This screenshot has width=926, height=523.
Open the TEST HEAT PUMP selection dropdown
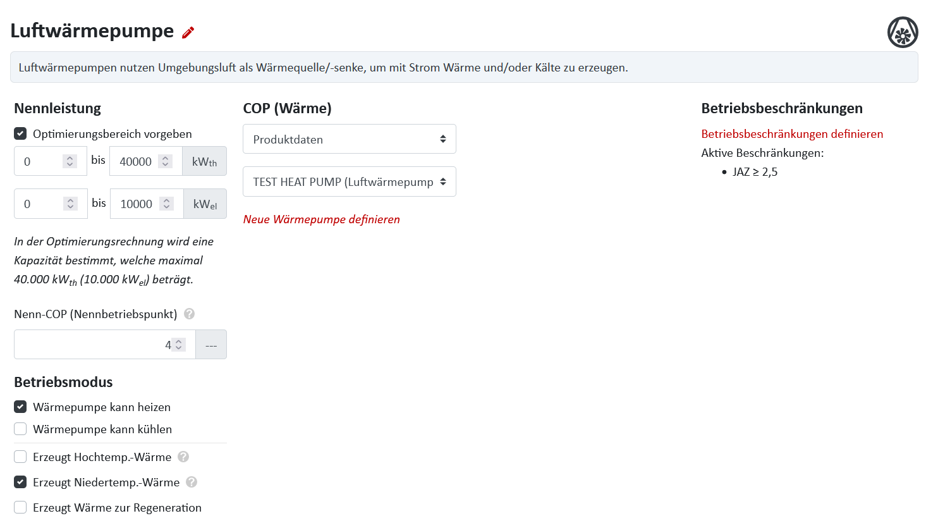(x=350, y=182)
